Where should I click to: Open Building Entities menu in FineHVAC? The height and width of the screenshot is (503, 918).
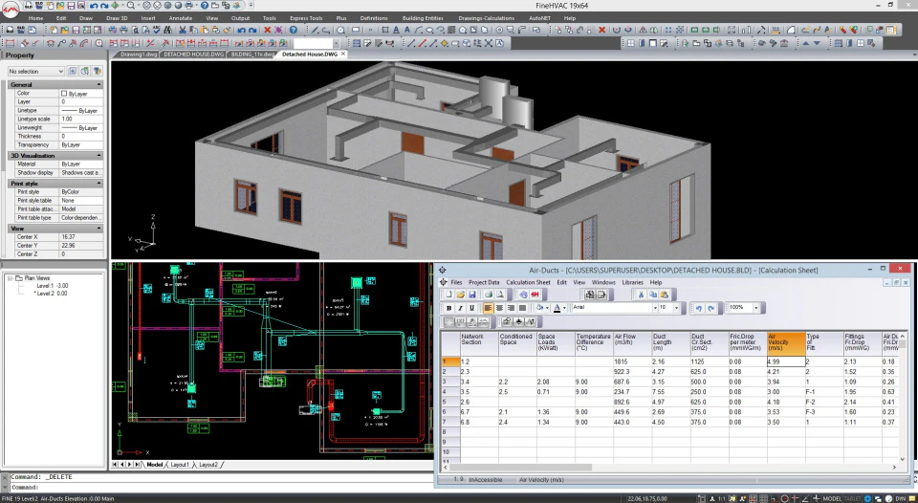(423, 18)
